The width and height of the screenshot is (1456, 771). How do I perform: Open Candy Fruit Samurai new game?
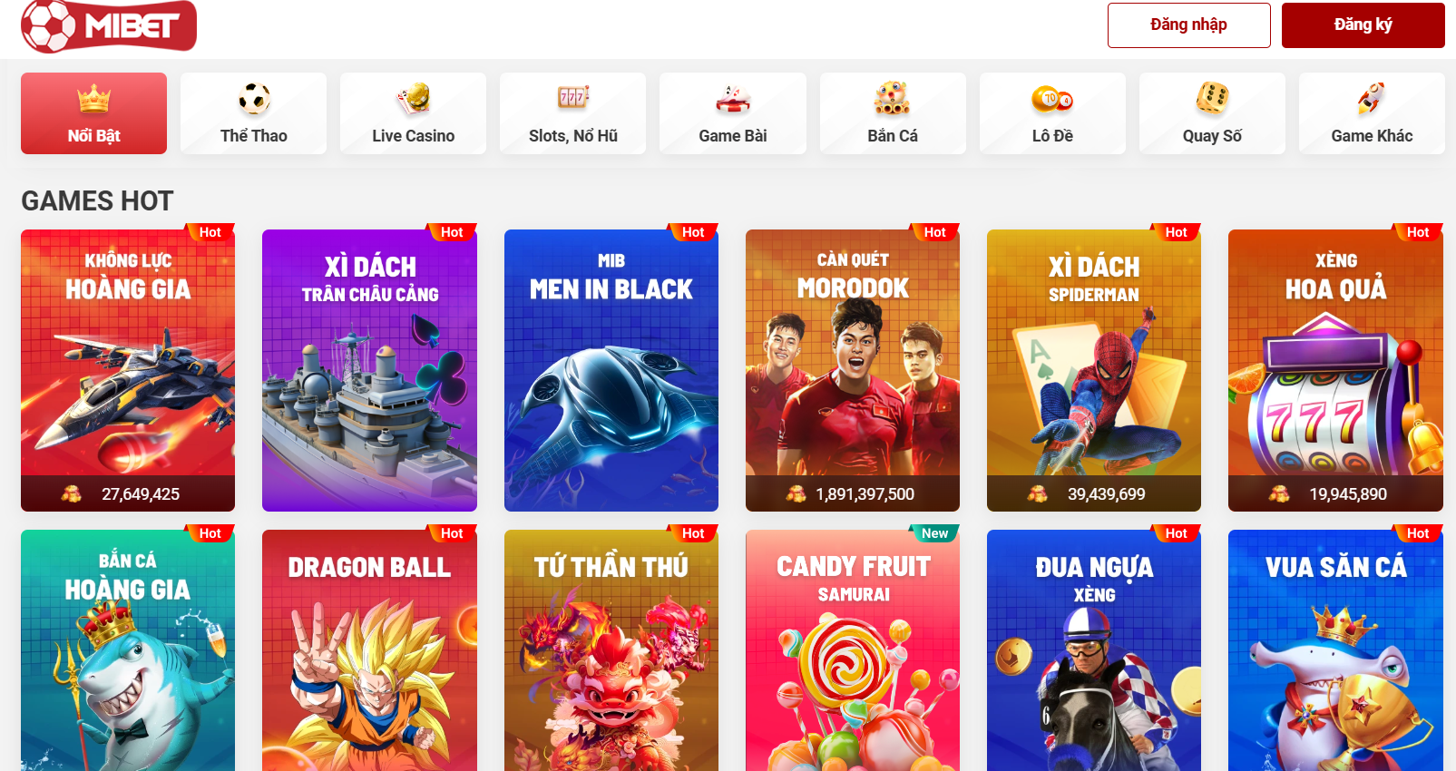coord(853,650)
